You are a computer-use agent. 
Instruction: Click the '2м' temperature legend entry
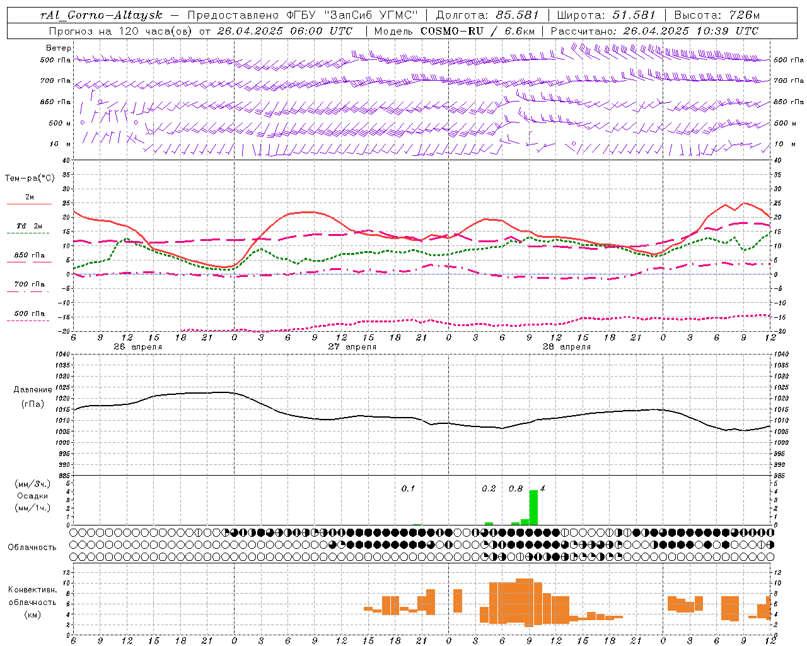pyautogui.click(x=30, y=197)
